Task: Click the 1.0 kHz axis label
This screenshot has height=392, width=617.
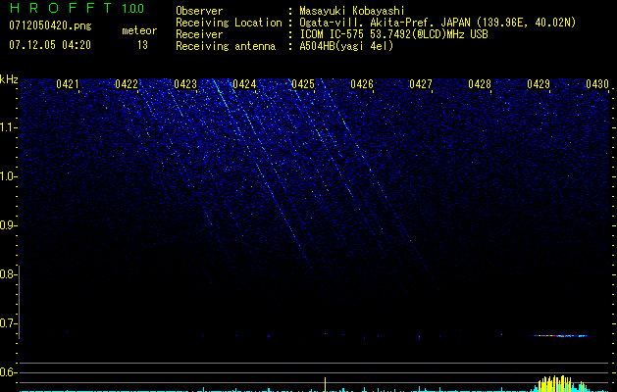Action: coord(8,176)
